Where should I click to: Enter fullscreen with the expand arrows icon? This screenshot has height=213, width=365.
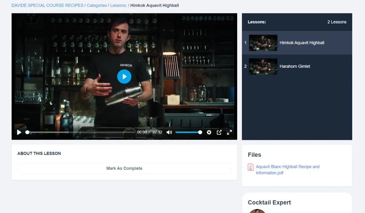click(229, 132)
